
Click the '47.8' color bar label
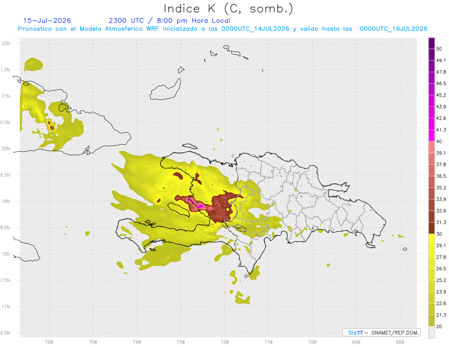coord(441,72)
